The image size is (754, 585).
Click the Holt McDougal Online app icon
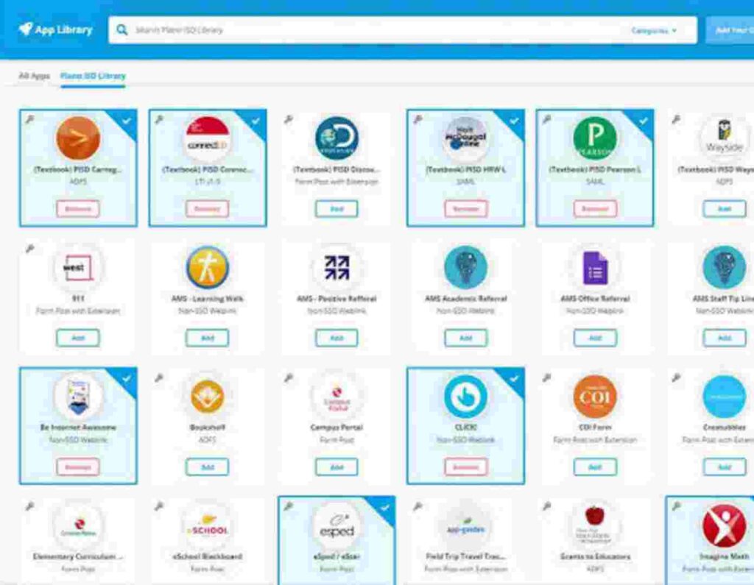point(465,138)
